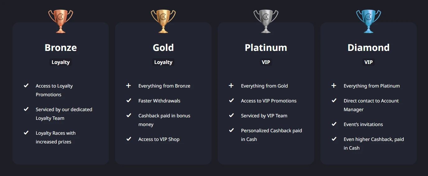Click the checkmark beside Event's invitations
Image resolution: width=428 pixels, height=176 pixels.
(334, 124)
